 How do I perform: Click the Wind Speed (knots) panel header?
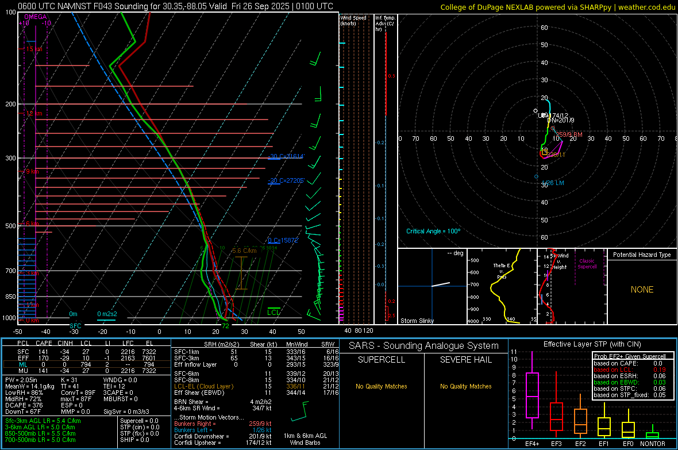click(x=353, y=21)
